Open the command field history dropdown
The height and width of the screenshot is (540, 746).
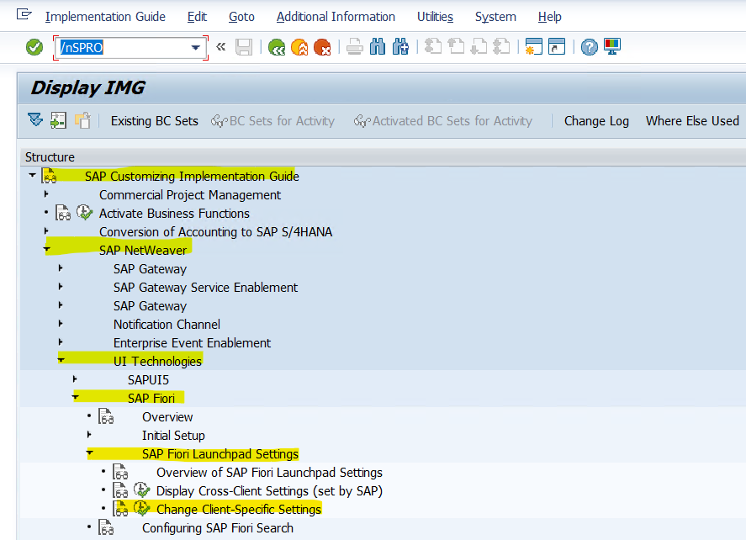tap(197, 47)
